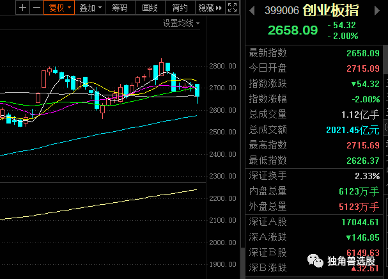Switch to 简约 simple view
The width and height of the screenshot is (388, 279).
click(180, 8)
